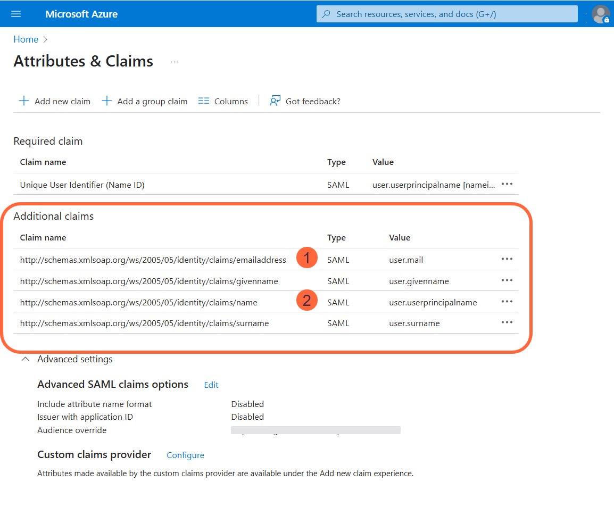Viewport: 614px width, 515px height.
Task: Click the numbered badge 2 annotation
Action: coord(307,300)
